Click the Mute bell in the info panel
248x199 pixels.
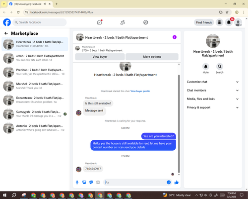pyautogui.click(x=206, y=67)
